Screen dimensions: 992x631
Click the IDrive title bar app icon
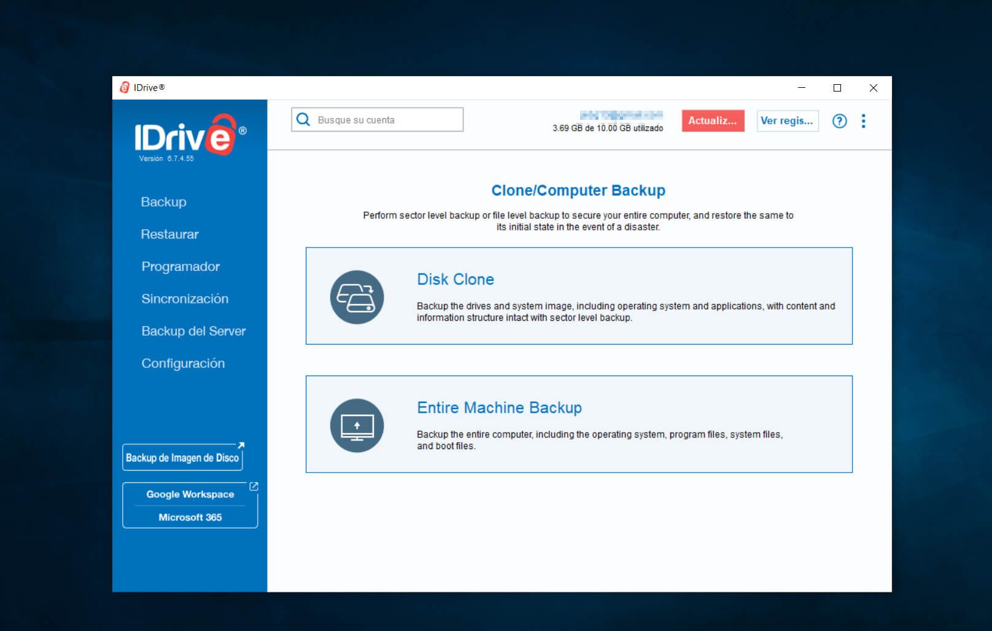(x=125, y=87)
